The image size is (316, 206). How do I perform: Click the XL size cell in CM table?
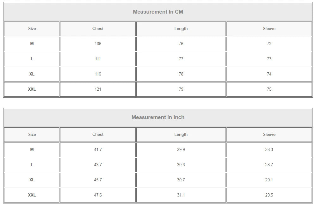pyautogui.click(x=32, y=74)
